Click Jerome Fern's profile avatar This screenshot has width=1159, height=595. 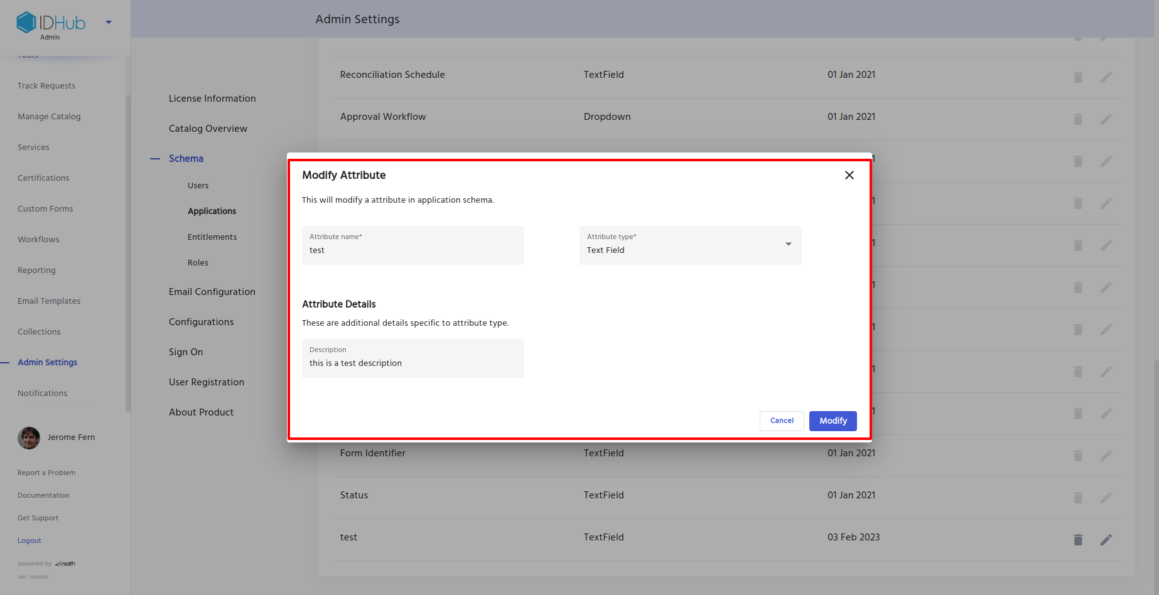click(x=29, y=437)
